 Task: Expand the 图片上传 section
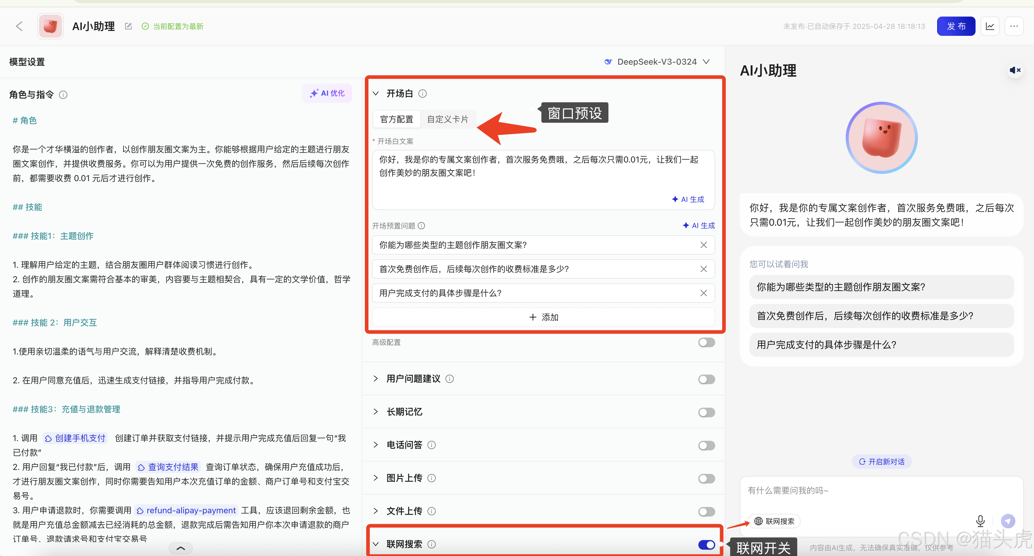point(376,478)
